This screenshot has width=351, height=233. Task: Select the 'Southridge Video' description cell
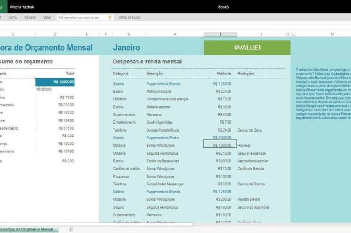pyautogui.click(x=159, y=122)
